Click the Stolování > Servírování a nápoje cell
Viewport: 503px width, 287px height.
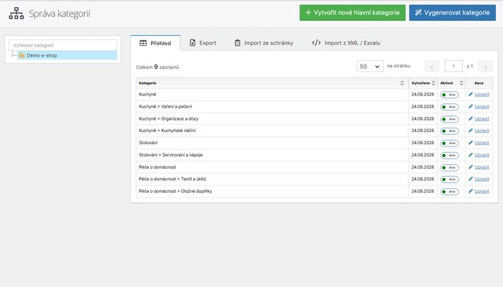tap(272, 155)
